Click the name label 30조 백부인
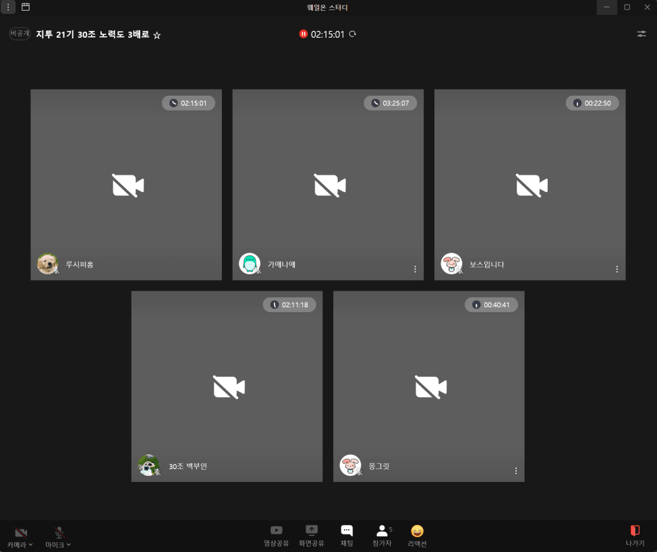 [x=188, y=466]
